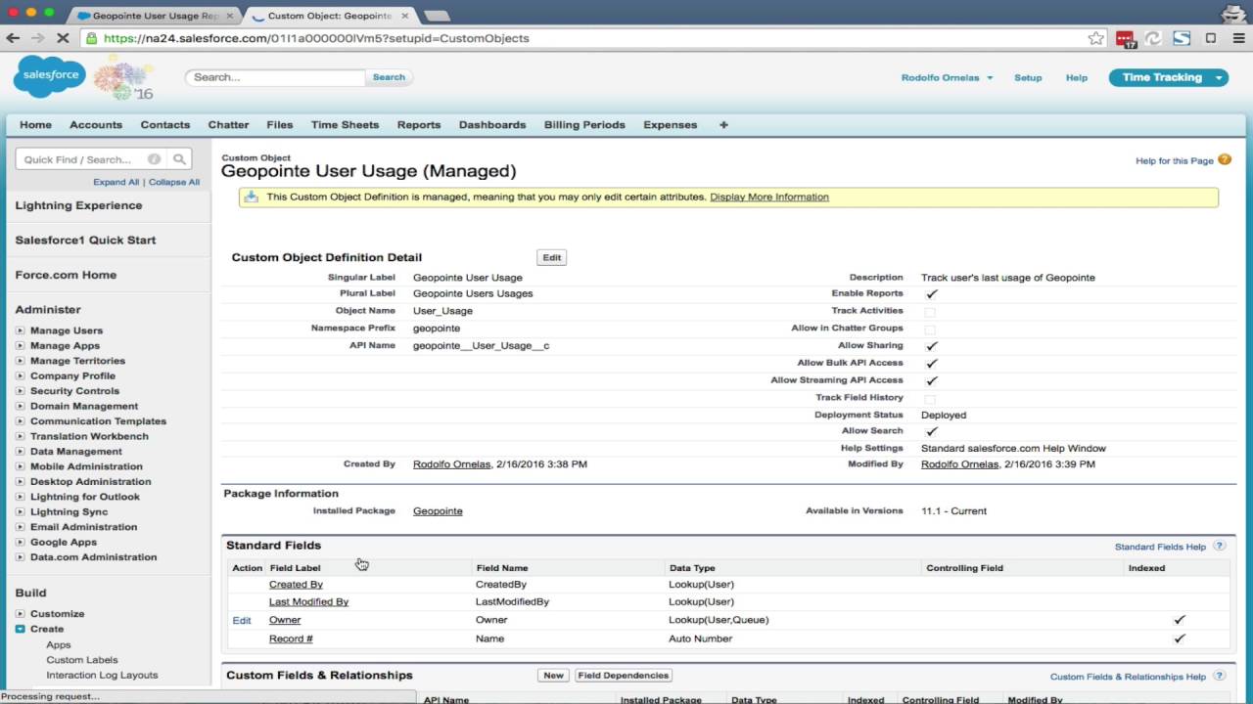The height and width of the screenshot is (704, 1253).
Task: Edit the Owner standard field
Action: tap(242, 621)
